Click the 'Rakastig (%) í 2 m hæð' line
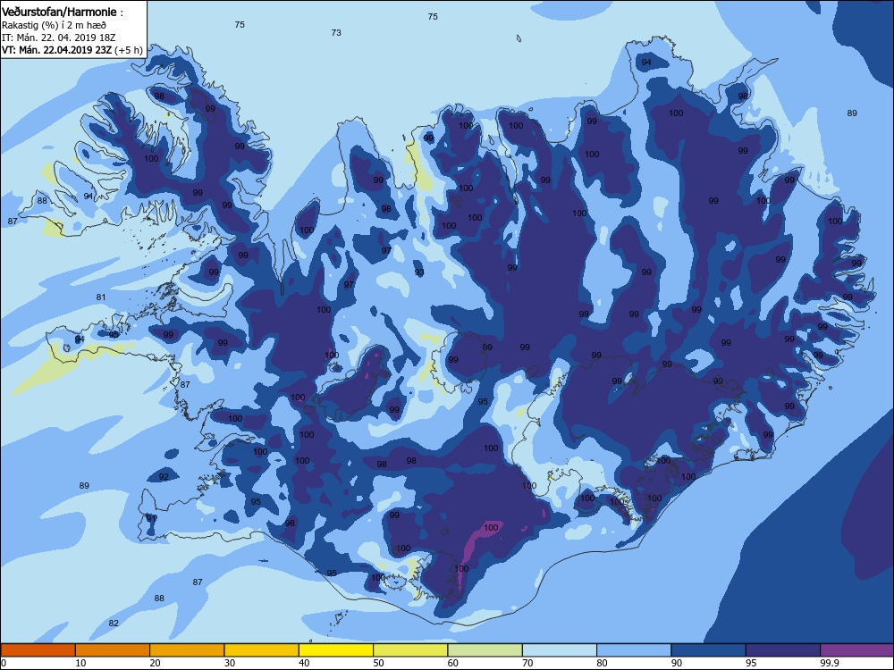894x670 pixels. click(x=54, y=25)
